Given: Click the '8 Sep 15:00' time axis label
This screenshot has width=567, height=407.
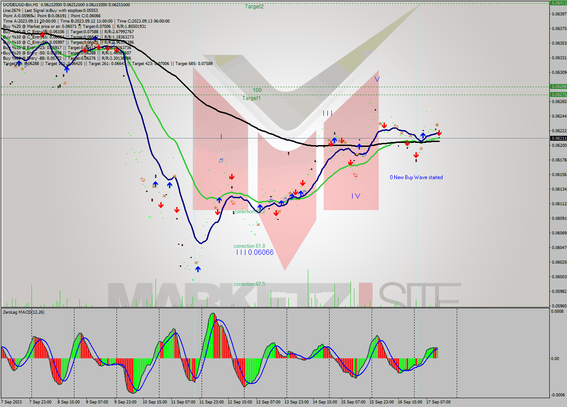Looking at the screenshot, I should point(69,402).
